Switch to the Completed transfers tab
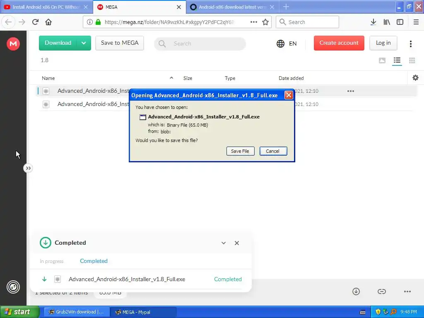The width and height of the screenshot is (424, 318). point(94,261)
